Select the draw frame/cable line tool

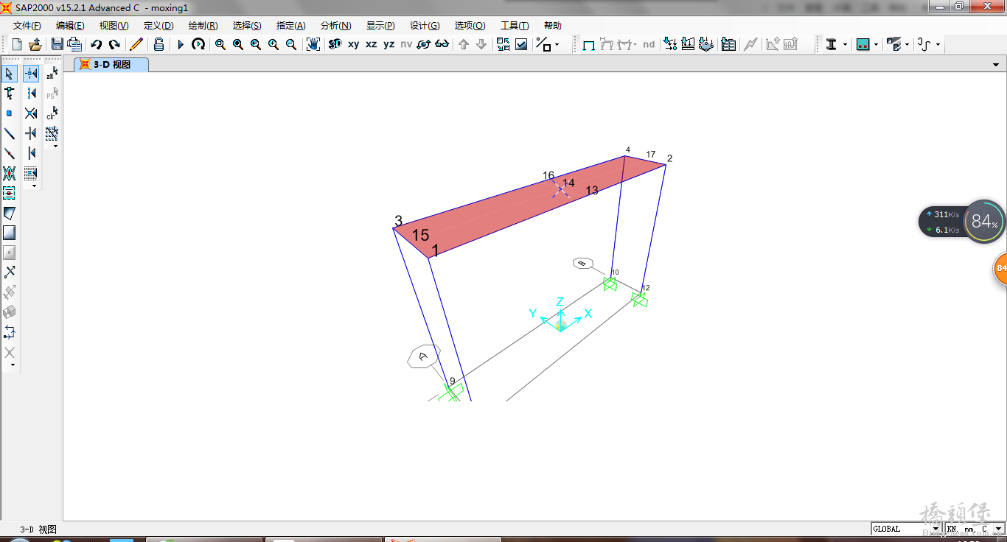(x=10, y=133)
